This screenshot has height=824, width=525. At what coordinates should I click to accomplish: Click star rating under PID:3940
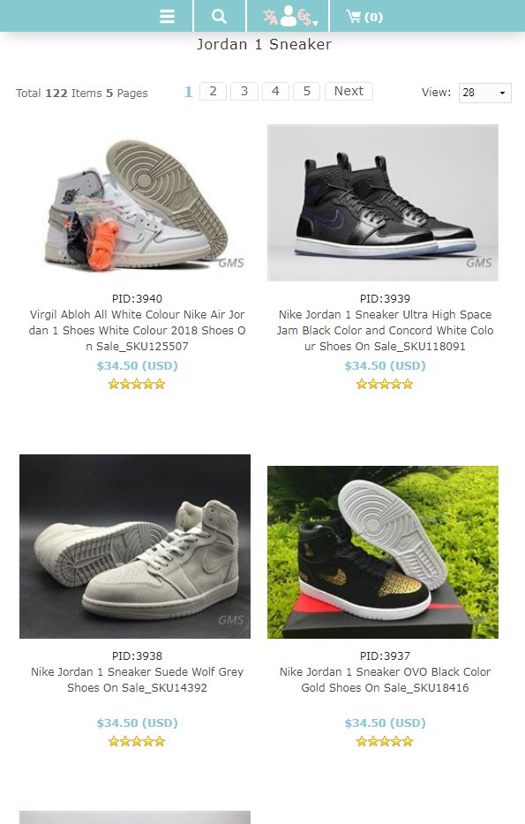[137, 384]
